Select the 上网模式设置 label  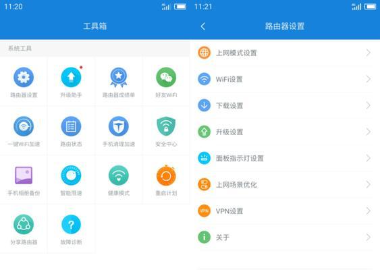236,53
